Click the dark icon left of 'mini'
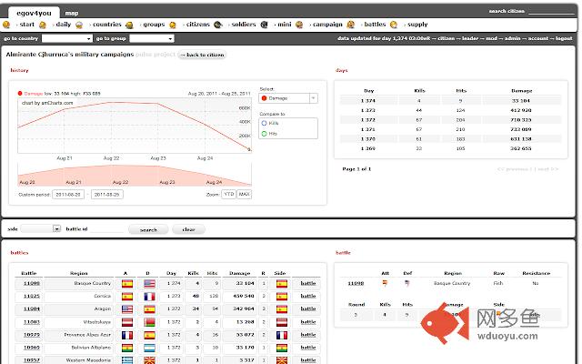582x364 pixels. click(265, 25)
